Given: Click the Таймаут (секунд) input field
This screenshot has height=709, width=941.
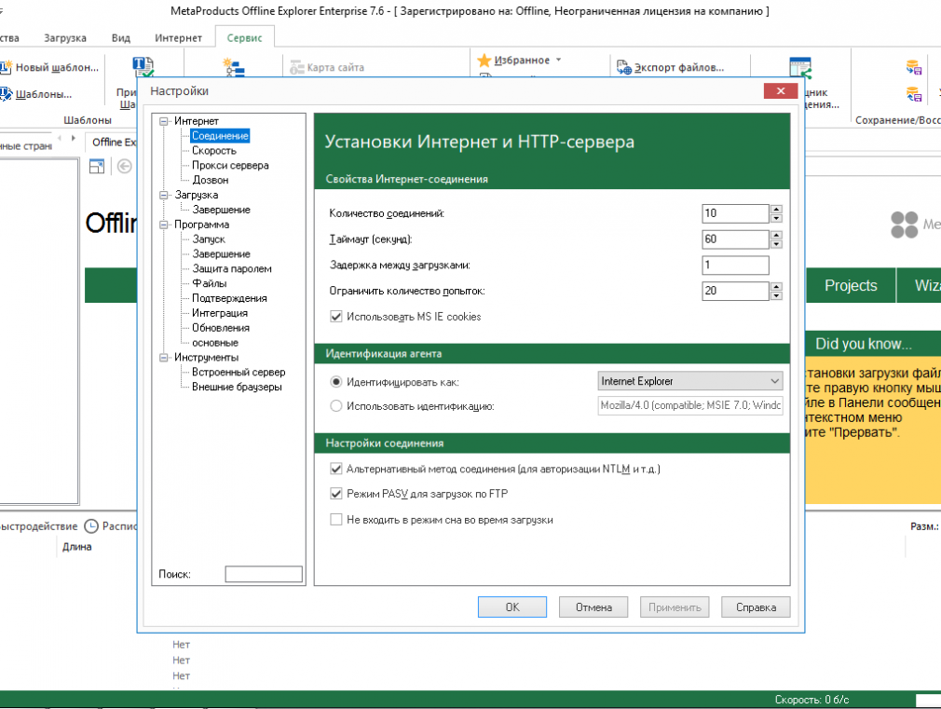Looking at the screenshot, I should [735, 239].
